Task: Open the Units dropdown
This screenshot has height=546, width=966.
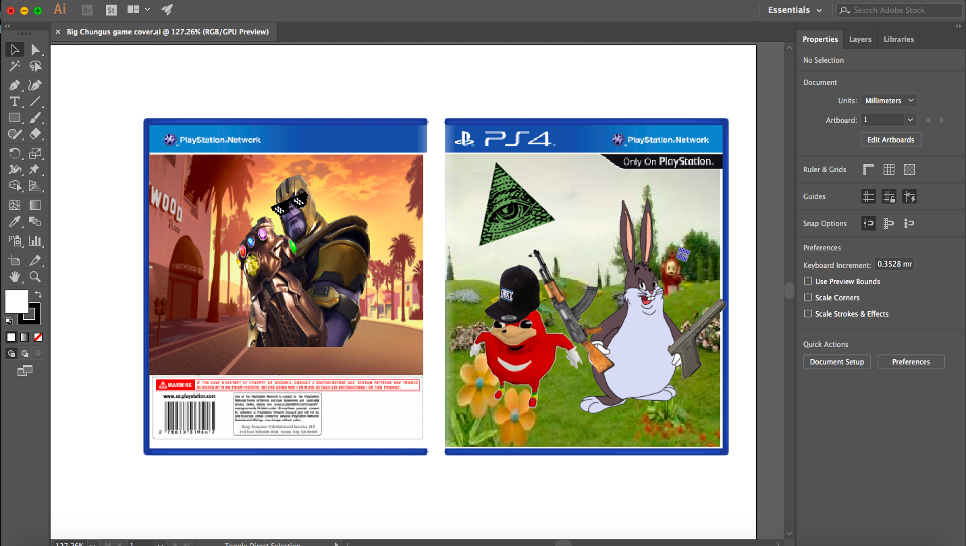Action: (x=888, y=101)
